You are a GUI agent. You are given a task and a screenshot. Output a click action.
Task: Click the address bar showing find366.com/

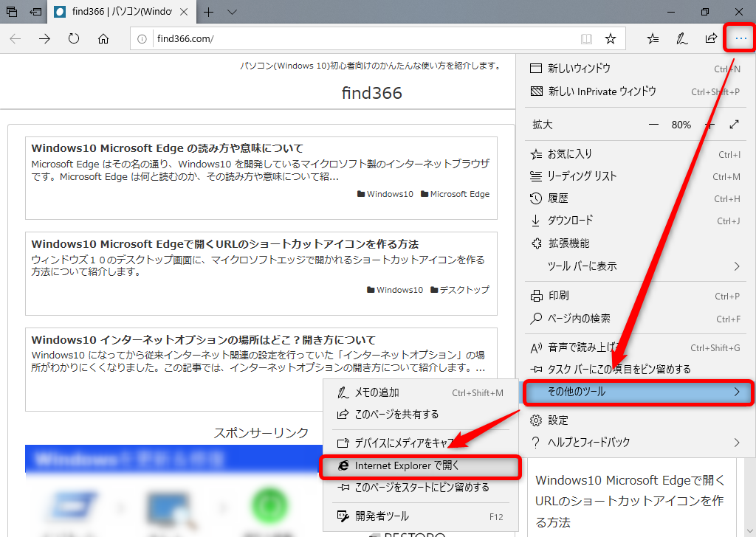(366, 39)
